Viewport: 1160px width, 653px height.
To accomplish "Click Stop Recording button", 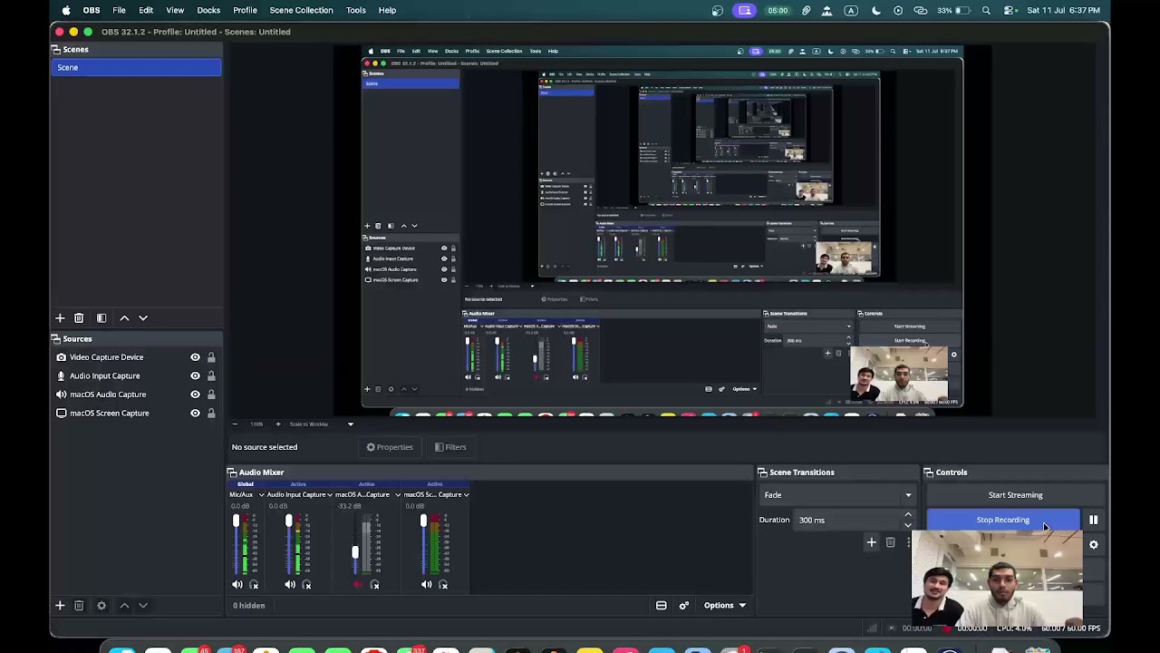I will coord(1002,520).
